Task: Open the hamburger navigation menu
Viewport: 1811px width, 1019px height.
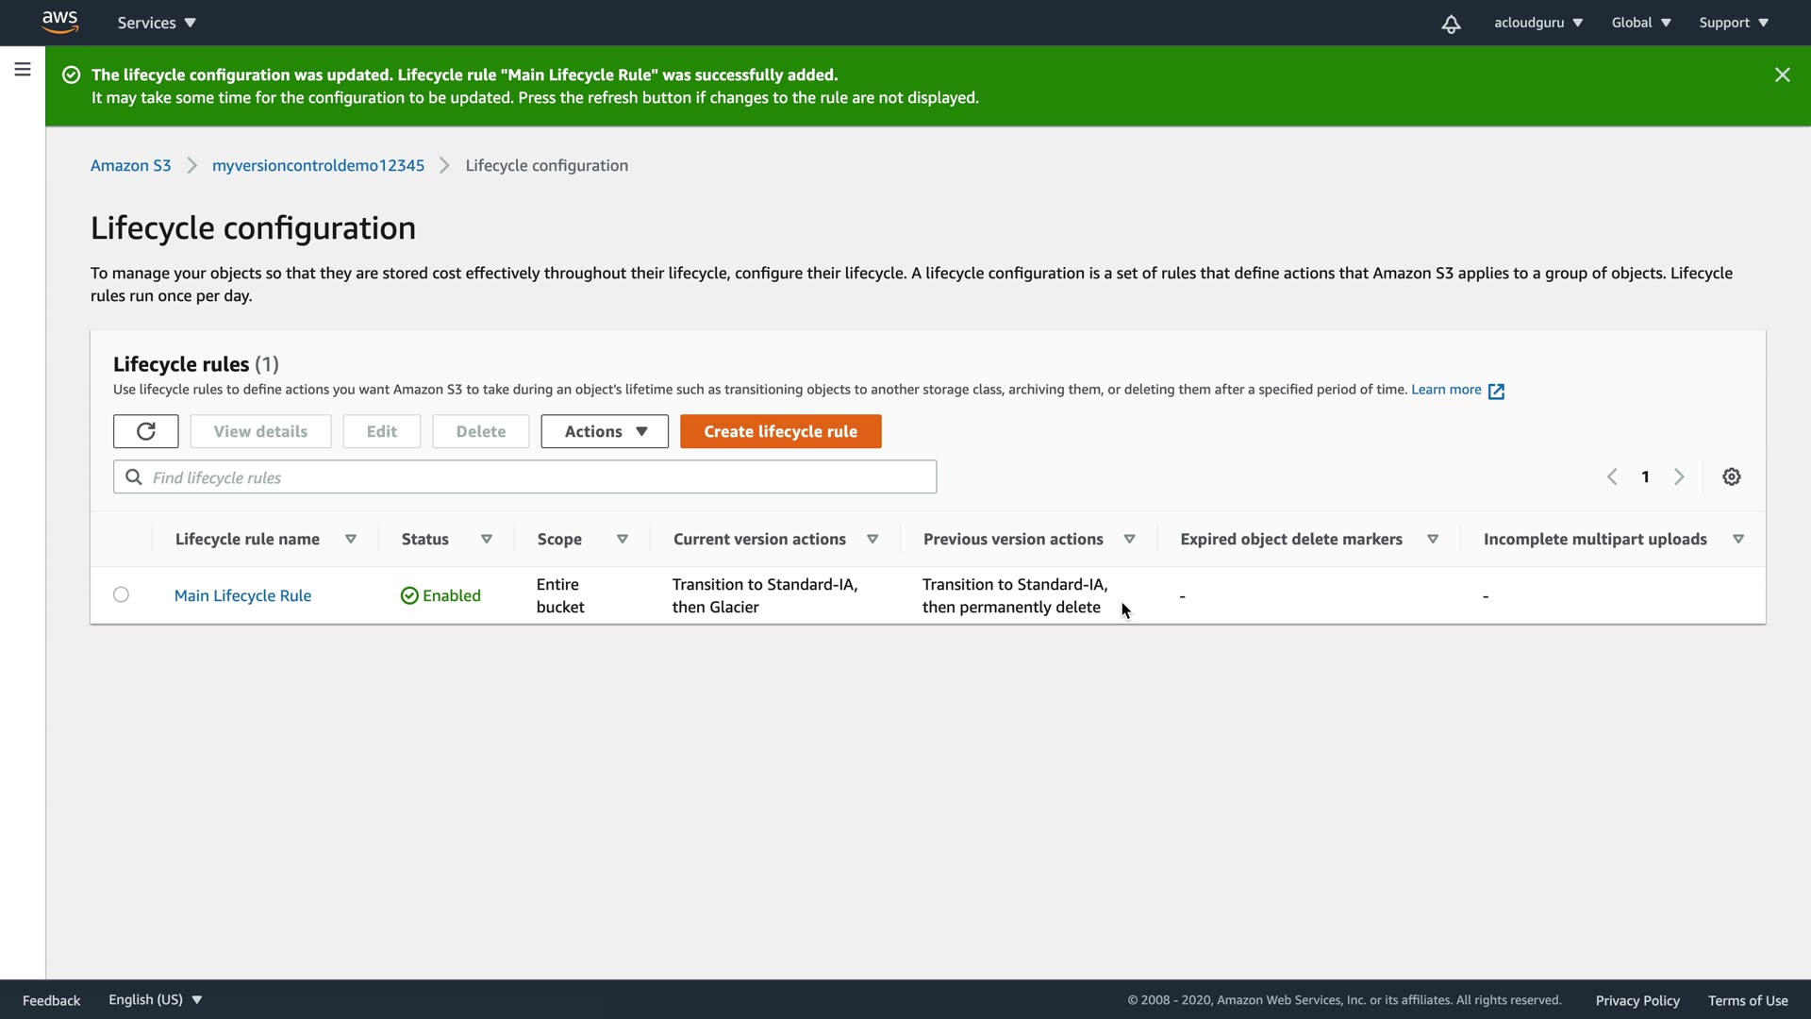Action: click(x=23, y=69)
